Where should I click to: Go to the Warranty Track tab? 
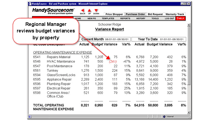tap(175, 14)
